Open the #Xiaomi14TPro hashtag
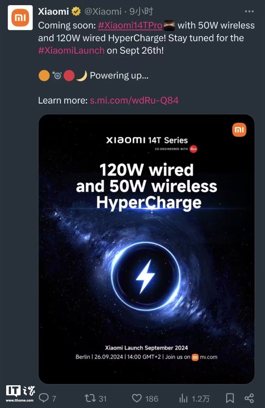265x408 pixels. [130, 25]
